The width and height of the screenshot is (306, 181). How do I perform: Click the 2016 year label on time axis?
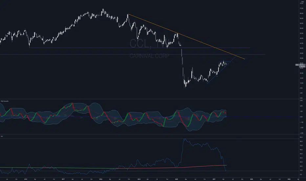pyautogui.click(x=26, y=179)
